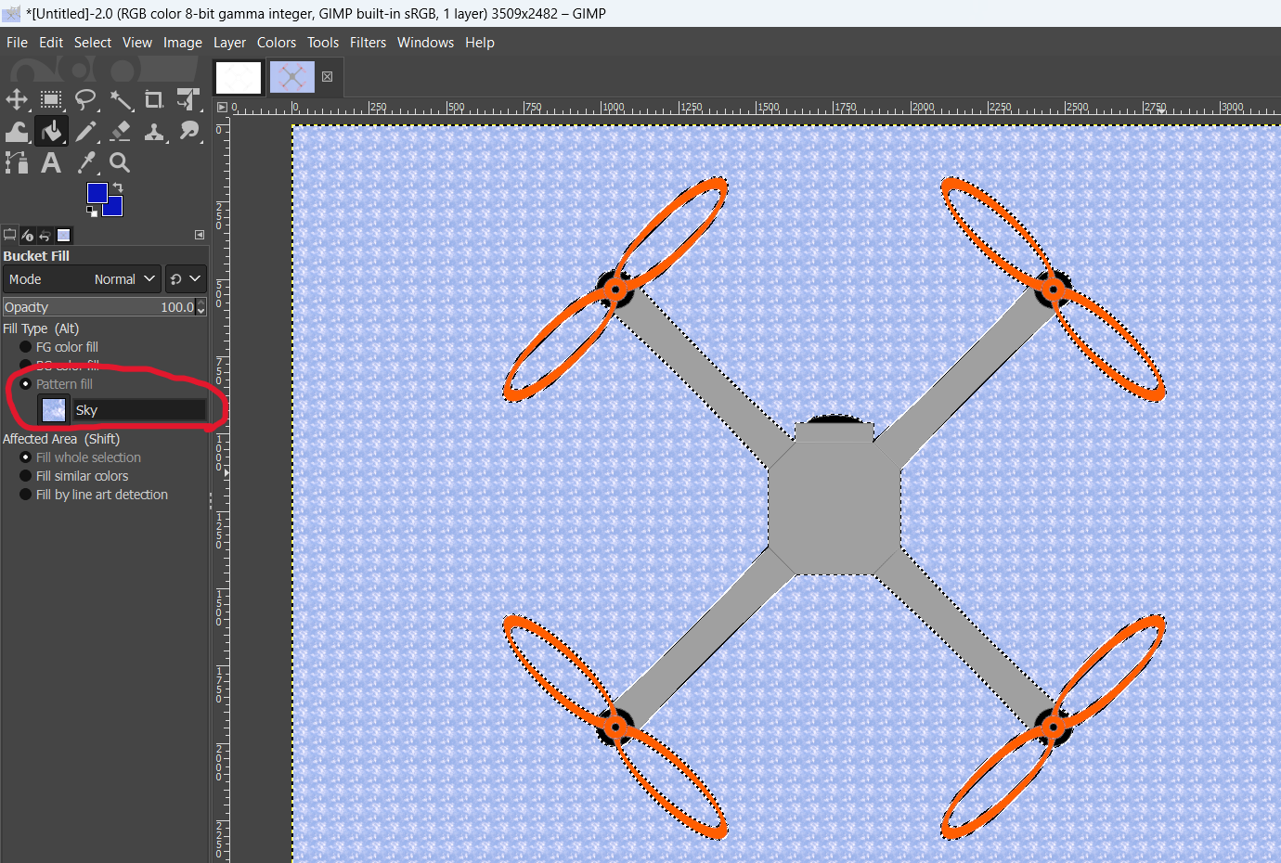Select the Unified Transform tool
The image size is (1281, 863).
pos(188,100)
